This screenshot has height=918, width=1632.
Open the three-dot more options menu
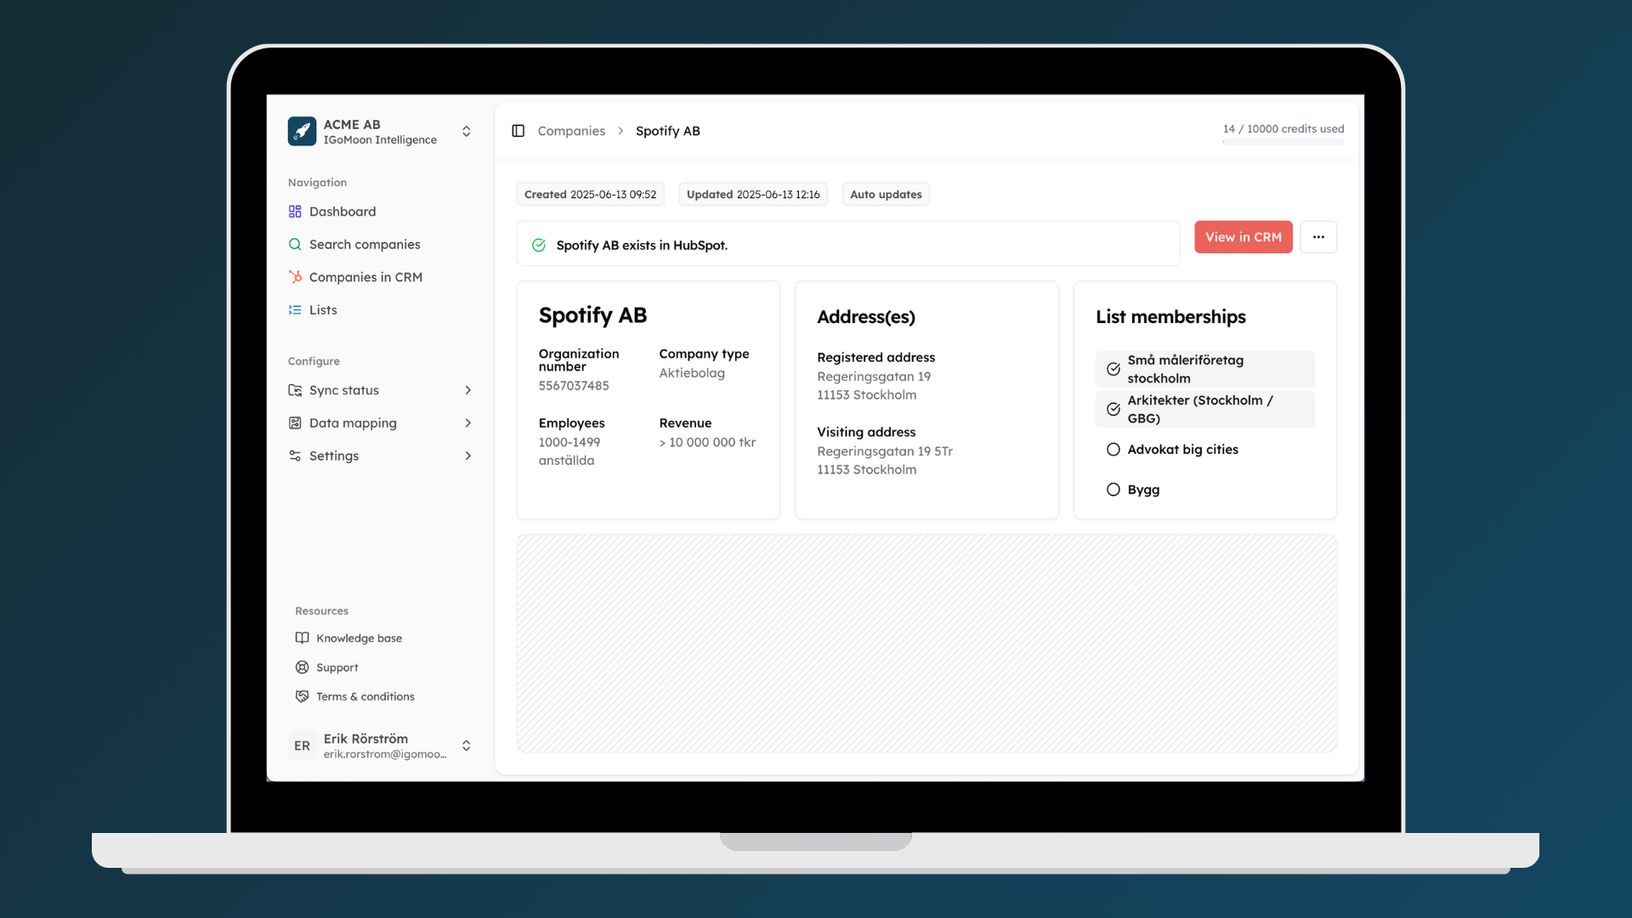tap(1318, 237)
